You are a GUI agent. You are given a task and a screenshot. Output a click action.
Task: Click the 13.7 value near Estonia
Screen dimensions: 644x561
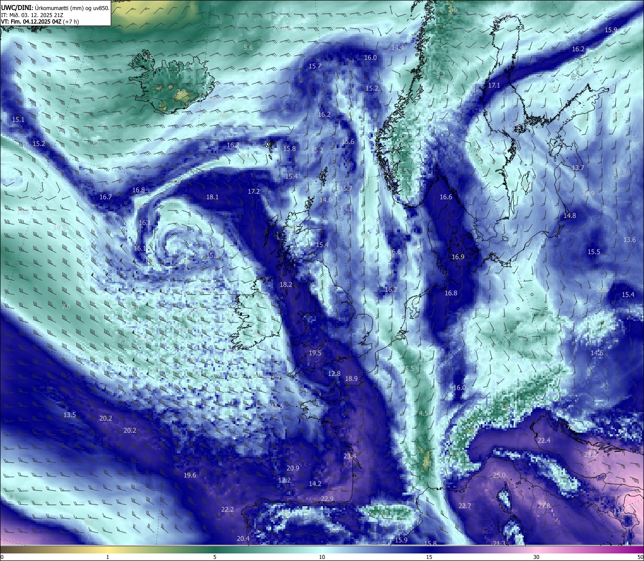point(578,168)
